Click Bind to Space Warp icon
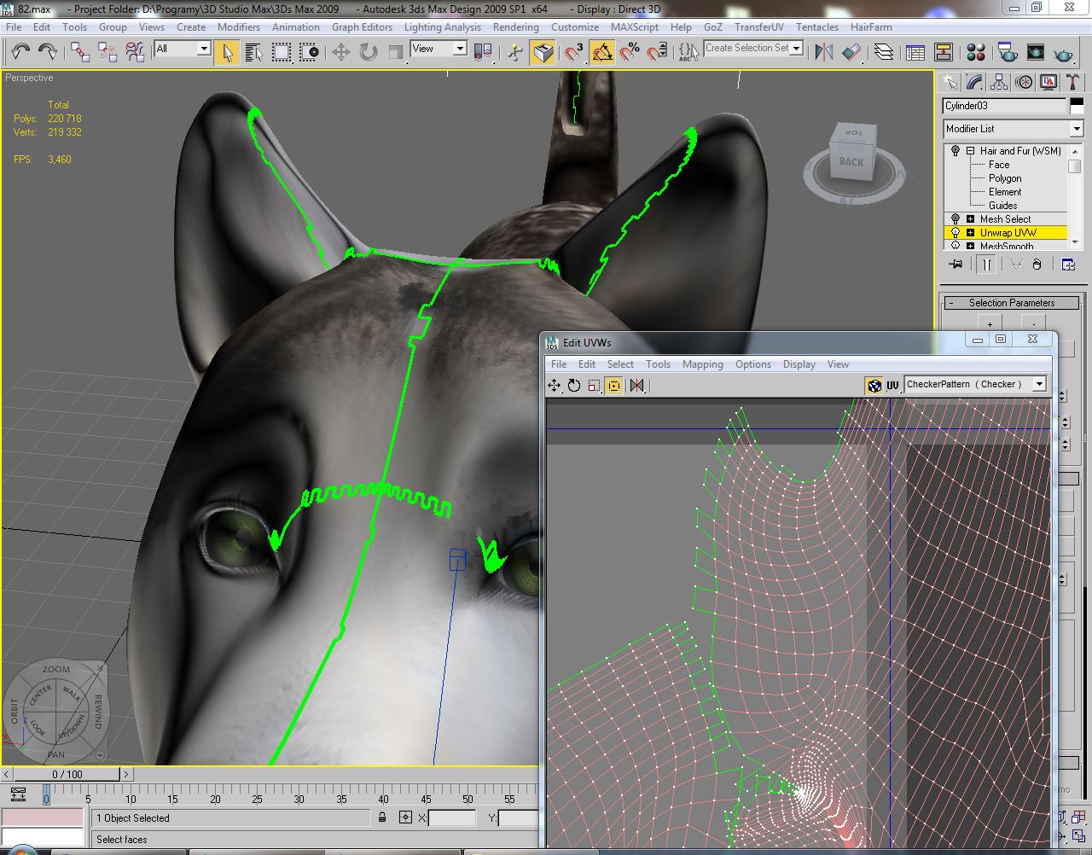Image resolution: width=1092 pixels, height=855 pixels. (135, 52)
